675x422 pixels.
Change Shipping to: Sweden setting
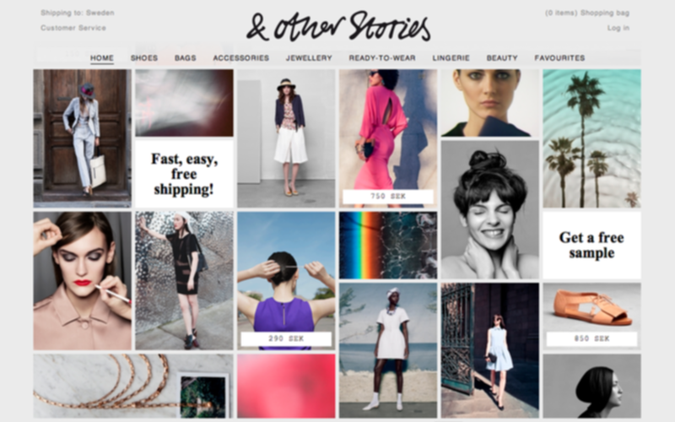coord(78,13)
